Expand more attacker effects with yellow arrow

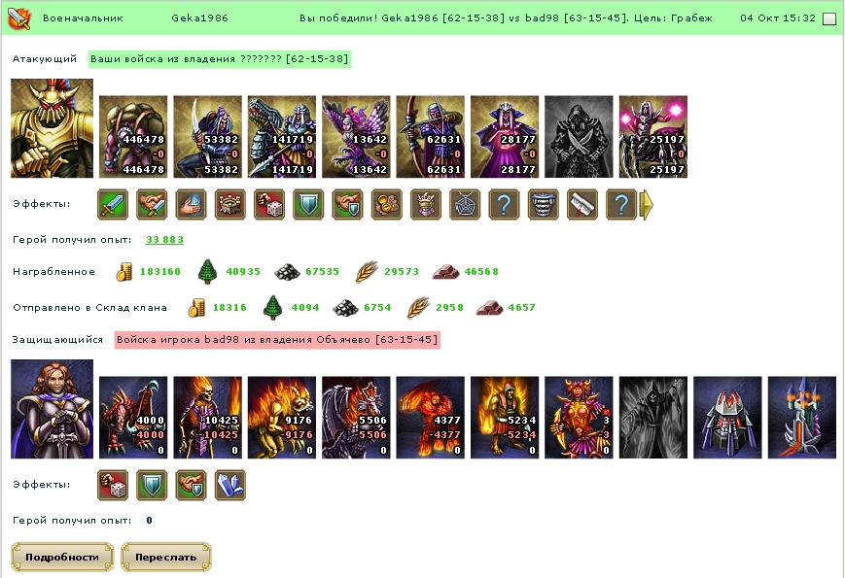point(646,205)
